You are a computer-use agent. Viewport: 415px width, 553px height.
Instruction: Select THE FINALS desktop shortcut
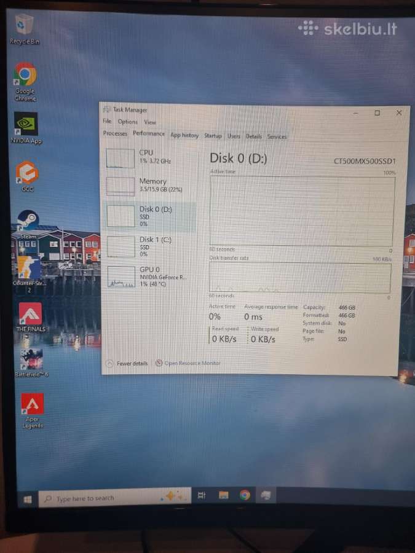(31, 318)
